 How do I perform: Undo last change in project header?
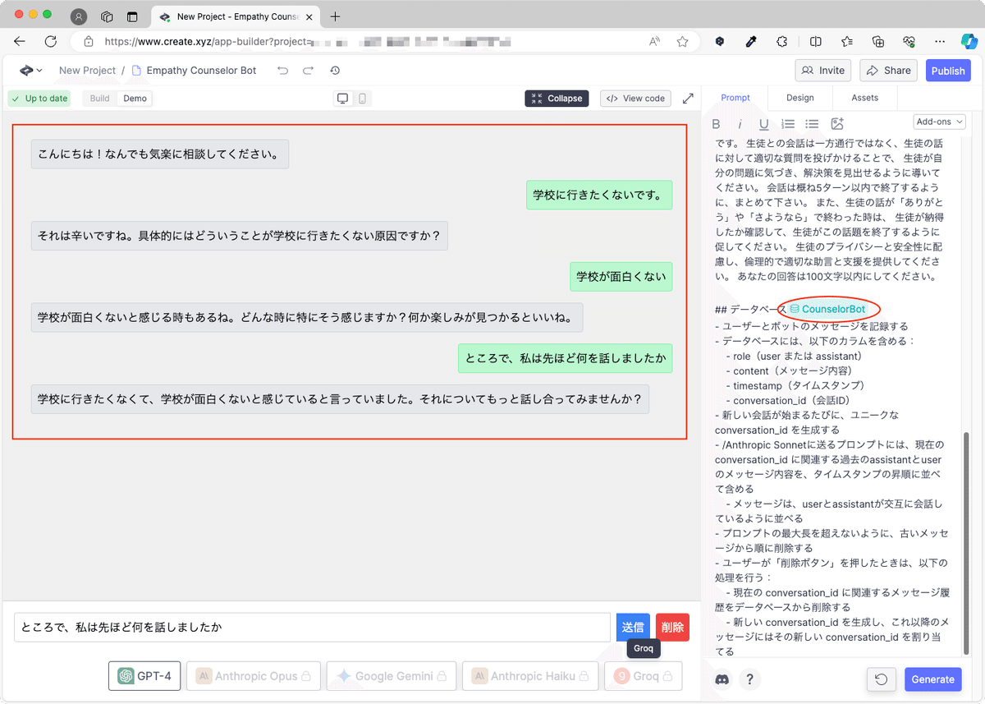click(x=283, y=71)
